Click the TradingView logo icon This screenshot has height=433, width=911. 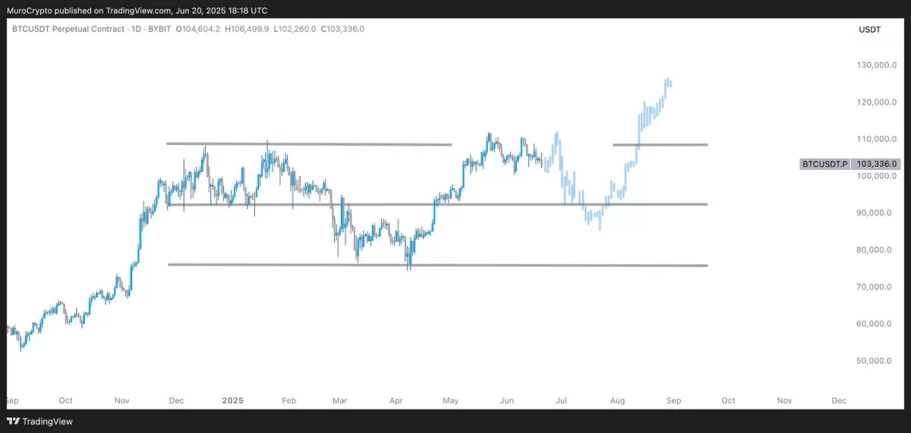(14, 421)
